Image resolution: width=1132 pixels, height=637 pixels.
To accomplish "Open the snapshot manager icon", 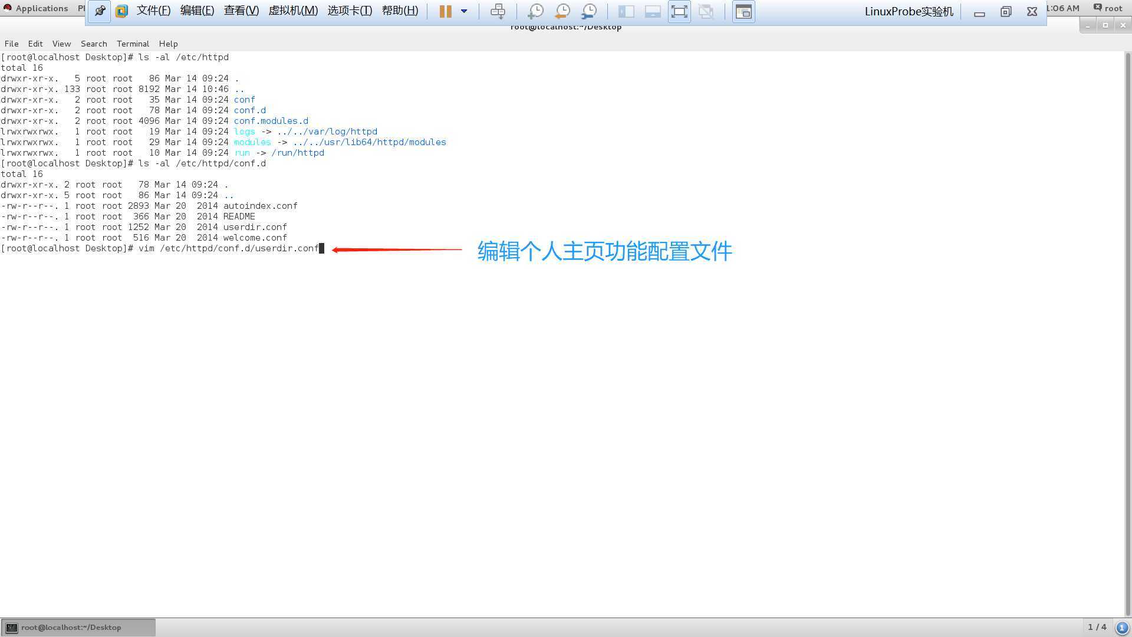I will pos(588,11).
